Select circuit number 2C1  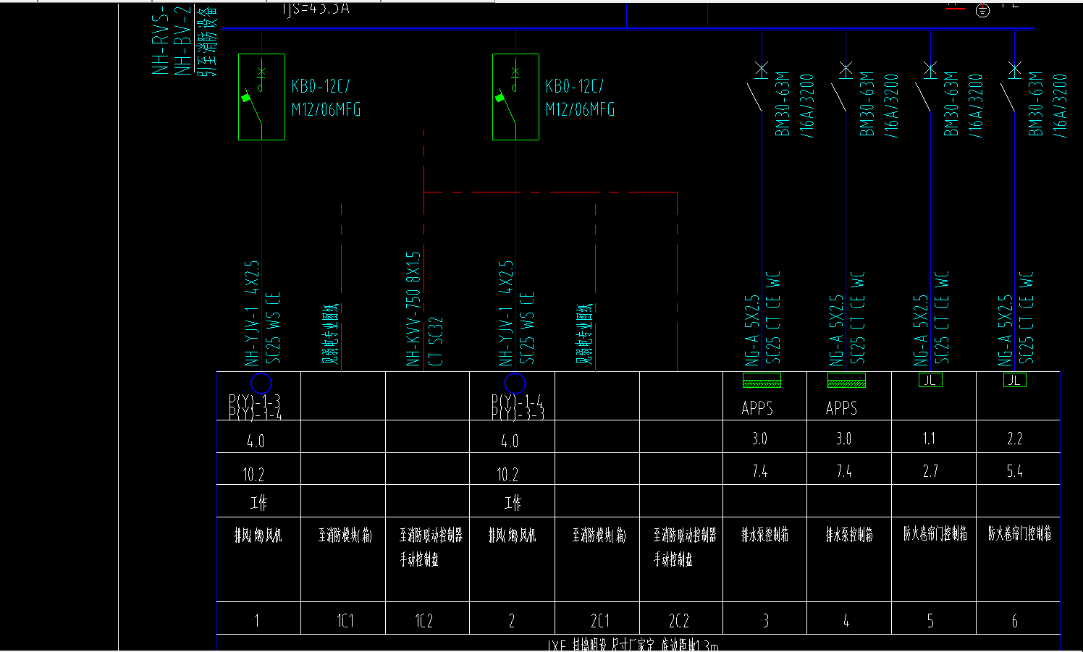[599, 621]
